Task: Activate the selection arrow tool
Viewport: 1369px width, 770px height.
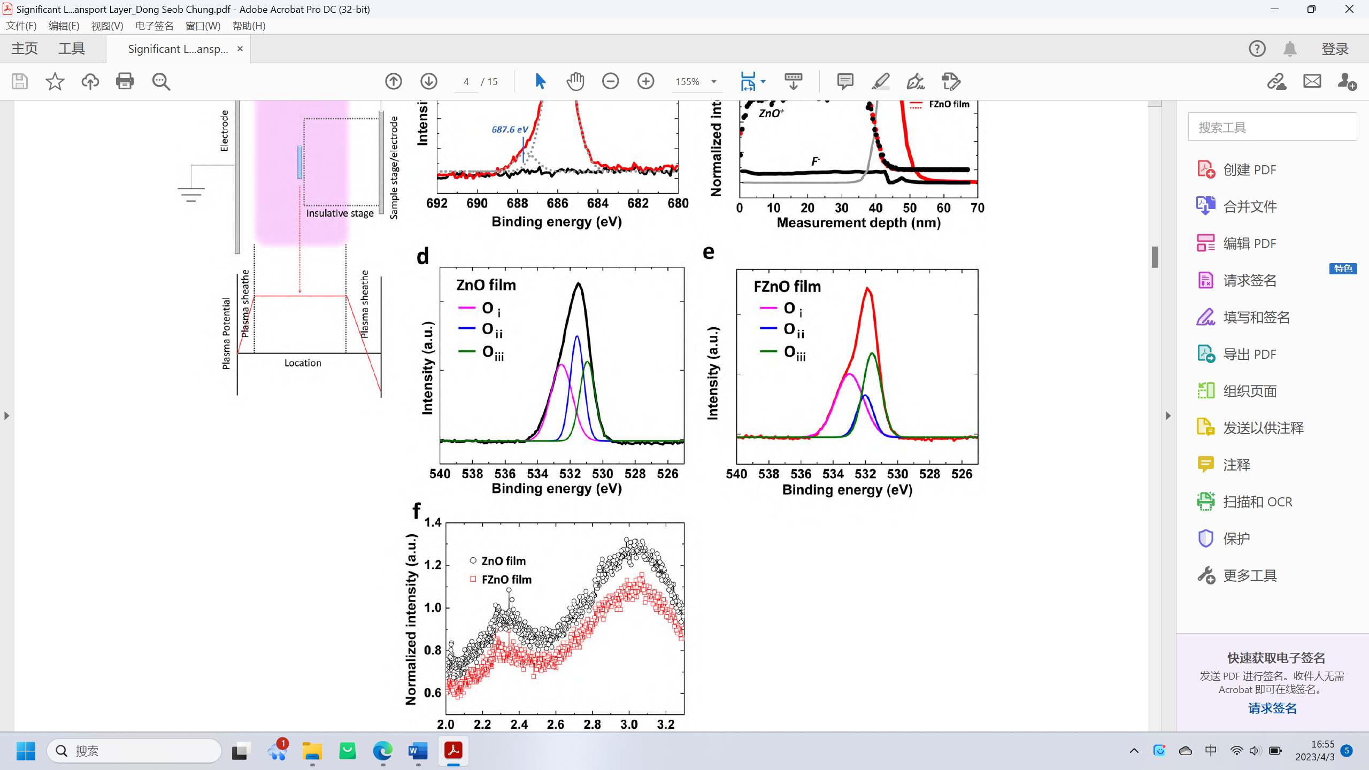Action: pos(540,81)
